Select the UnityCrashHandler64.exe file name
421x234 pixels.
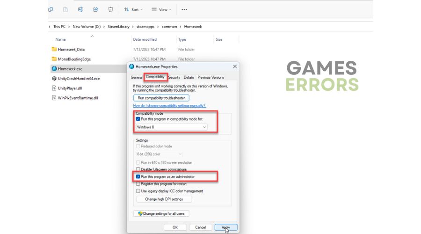pos(79,79)
